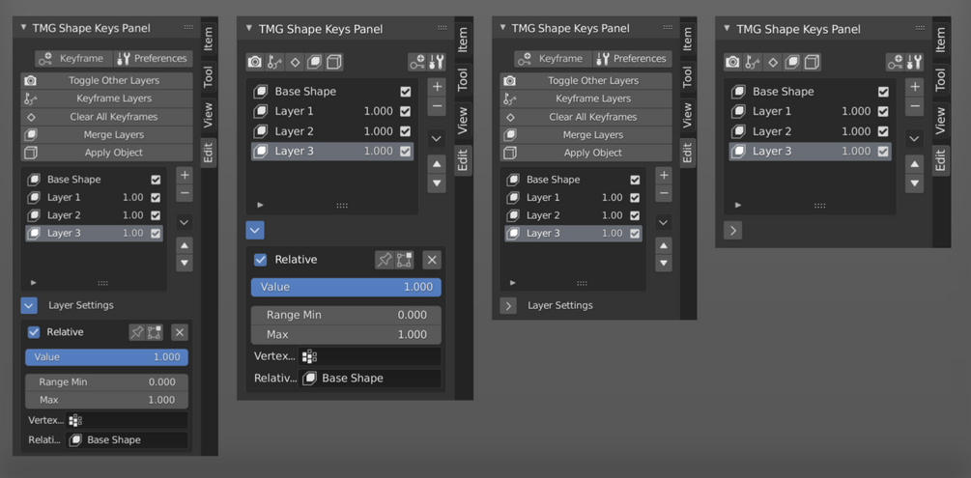Click pin icon beside Relative in leftmost panel
971x478 pixels.
click(x=136, y=332)
